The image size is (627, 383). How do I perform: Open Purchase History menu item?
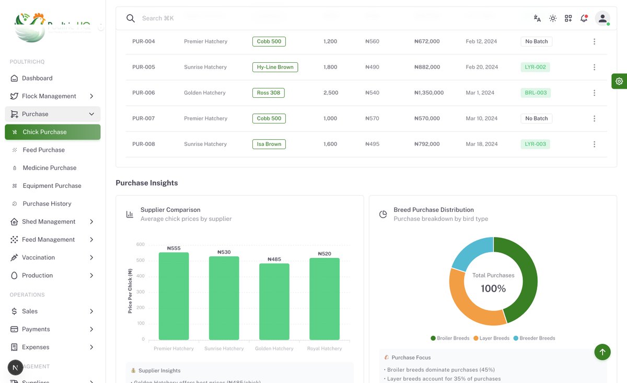point(53,204)
